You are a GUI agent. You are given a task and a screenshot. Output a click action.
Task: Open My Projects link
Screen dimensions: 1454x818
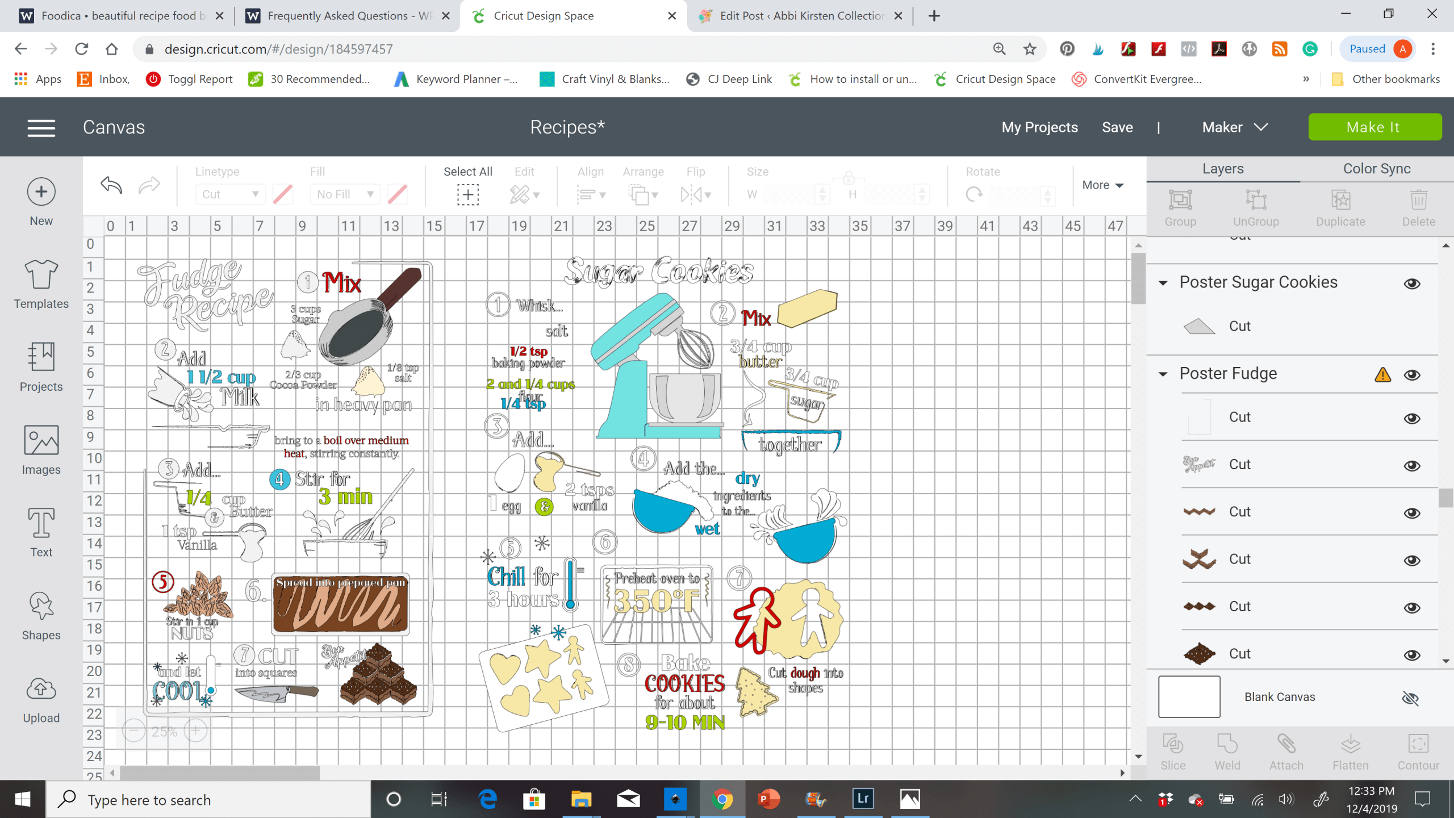coord(1039,127)
